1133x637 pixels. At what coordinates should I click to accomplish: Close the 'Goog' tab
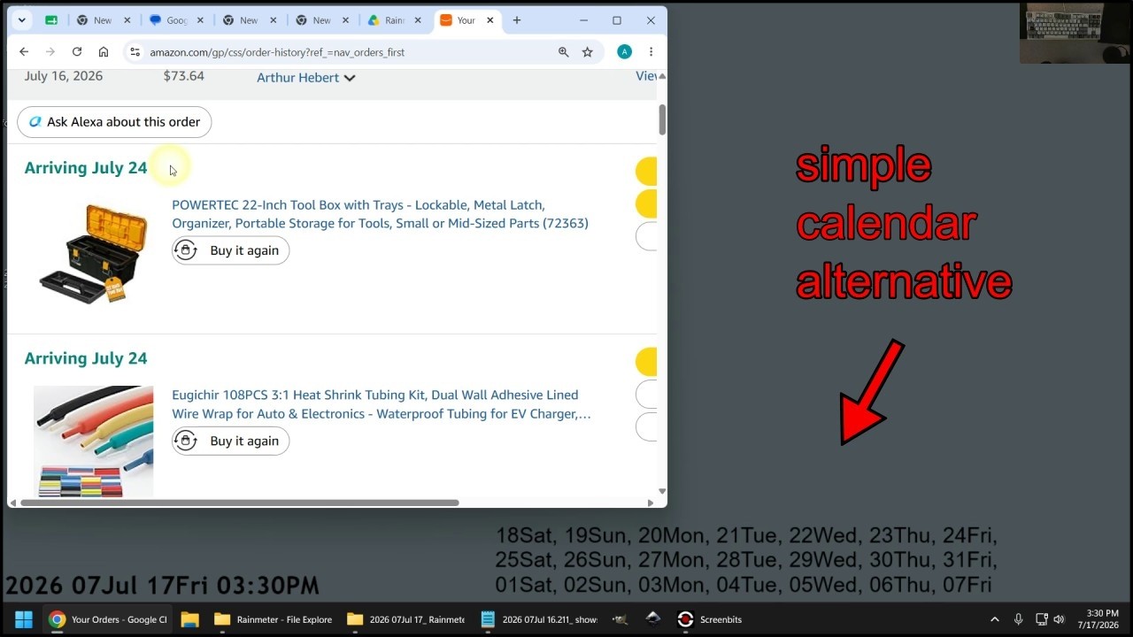tap(199, 20)
